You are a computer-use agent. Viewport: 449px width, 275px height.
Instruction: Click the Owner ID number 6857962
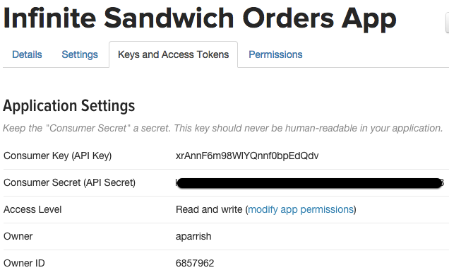[x=195, y=263]
